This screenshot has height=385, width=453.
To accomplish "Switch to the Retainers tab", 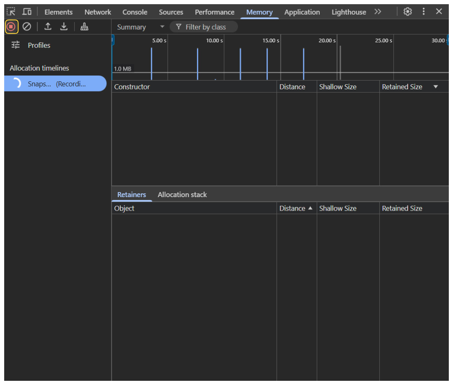I will click(x=132, y=195).
